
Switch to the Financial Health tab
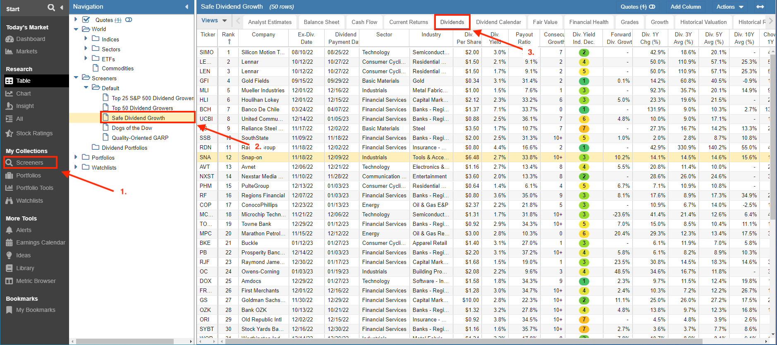pos(588,22)
